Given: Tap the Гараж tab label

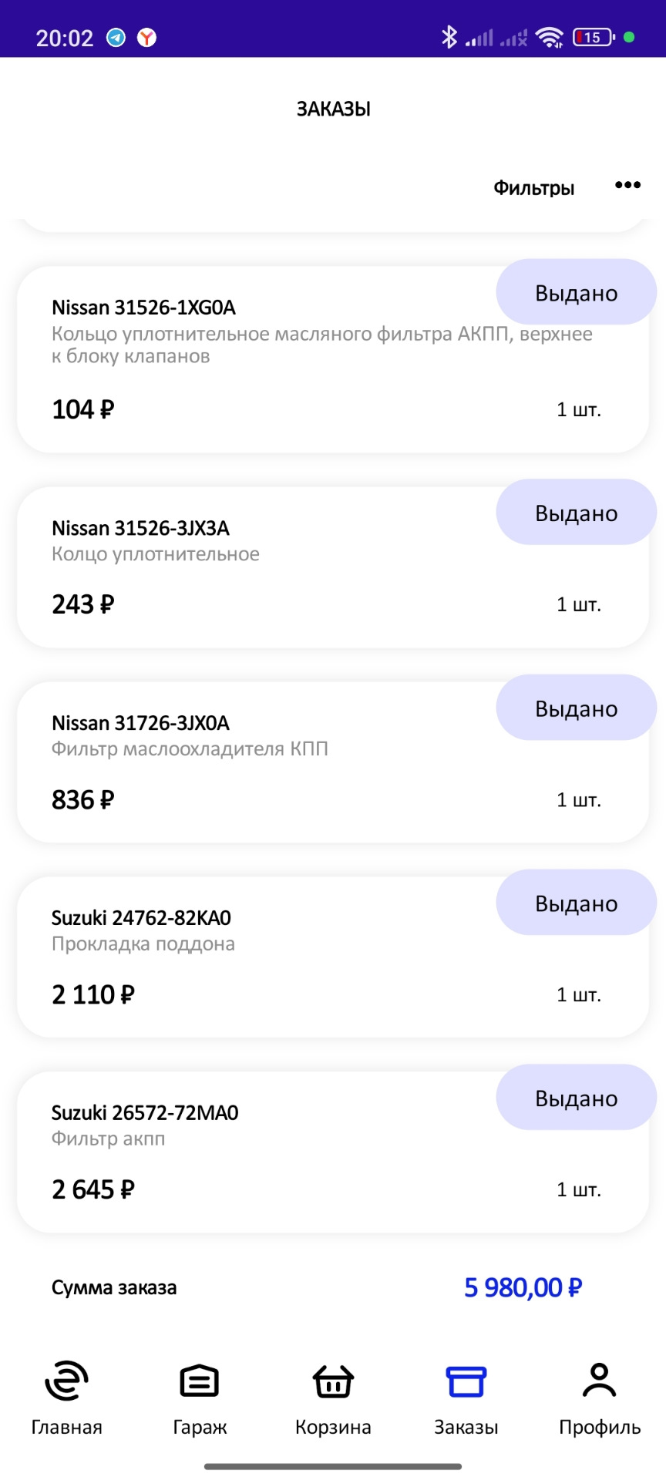Looking at the screenshot, I should pos(200,1428).
